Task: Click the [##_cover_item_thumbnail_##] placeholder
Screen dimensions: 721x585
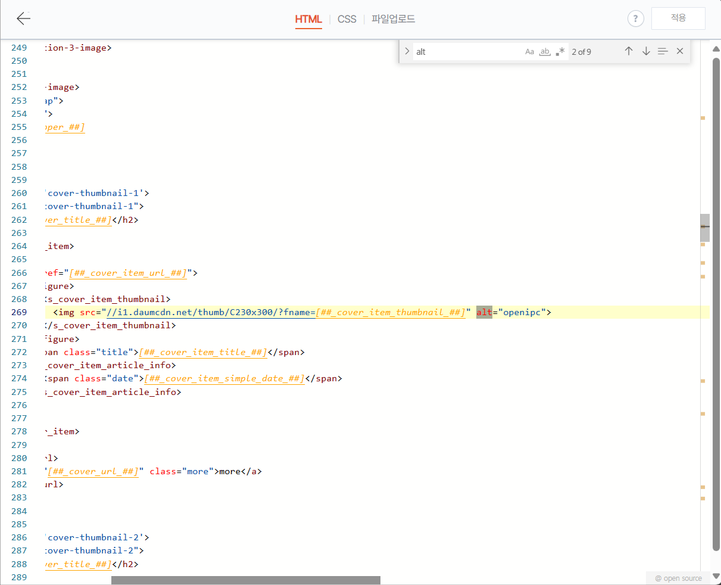Action: (x=391, y=312)
